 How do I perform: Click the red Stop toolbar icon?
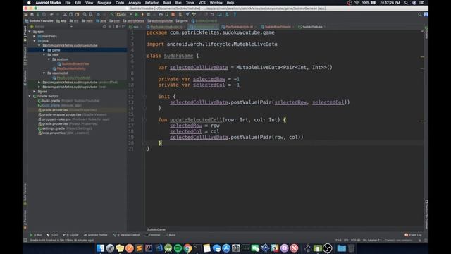173,14
